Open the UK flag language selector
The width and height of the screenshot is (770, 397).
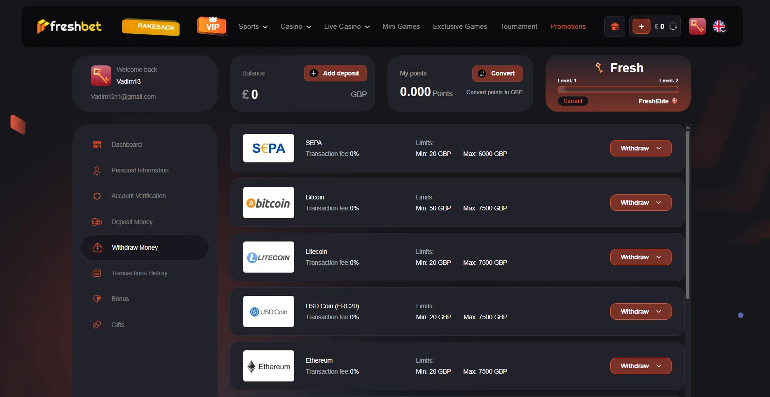click(719, 27)
